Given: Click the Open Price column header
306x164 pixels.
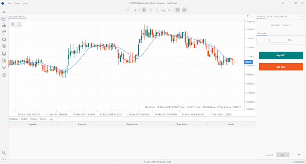Looking at the screenshot, I should (x=132, y=125).
